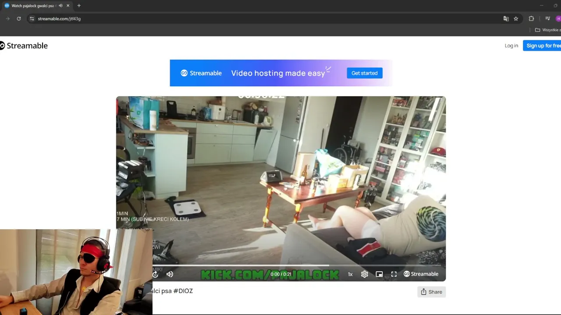Open the Log in page
This screenshot has height=315, width=561.
[511, 45]
